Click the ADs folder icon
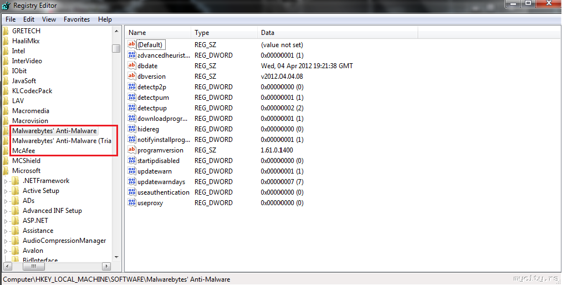This screenshot has width=562, height=285. [15, 201]
